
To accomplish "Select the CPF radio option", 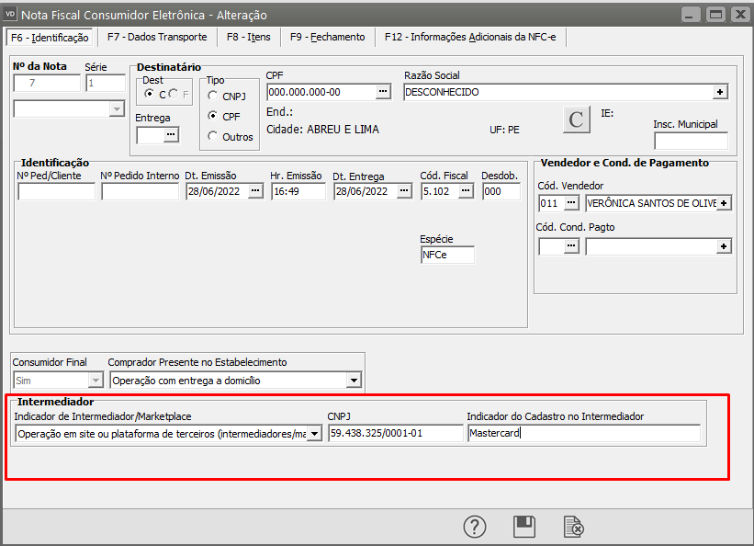I will (213, 116).
